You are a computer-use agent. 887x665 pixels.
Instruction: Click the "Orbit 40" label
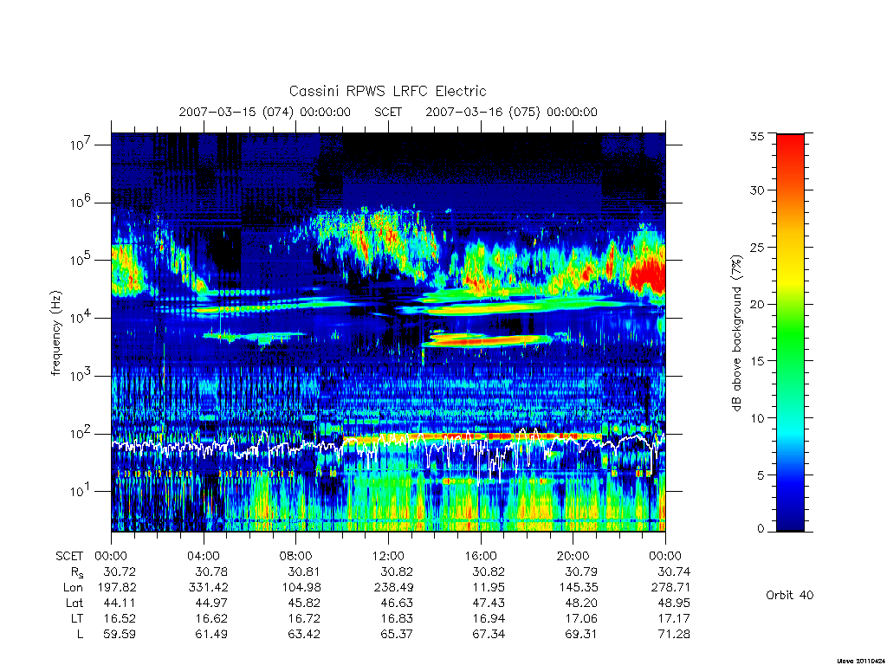pos(790,595)
